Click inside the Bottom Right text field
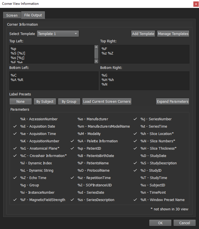 pyautogui.click(x=145, y=81)
